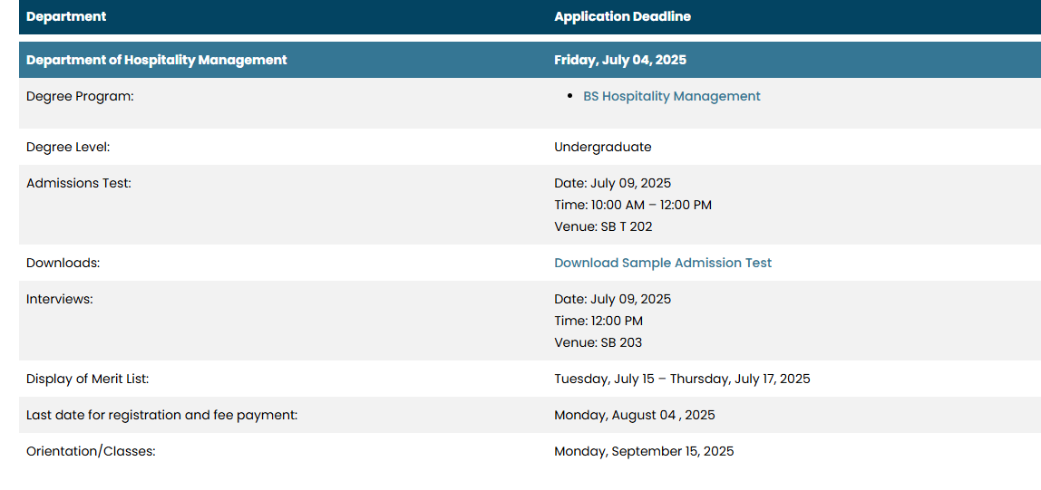Click the merit list dates July 15 – July 17

tap(682, 379)
